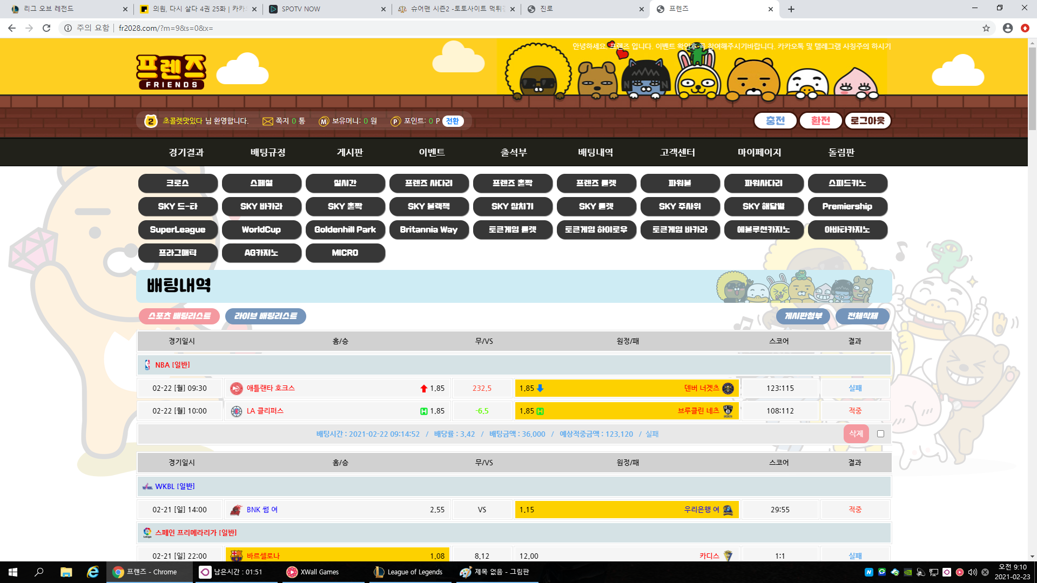
Task: Tick the checkbox next to 삭제 button
Action: [880, 434]
